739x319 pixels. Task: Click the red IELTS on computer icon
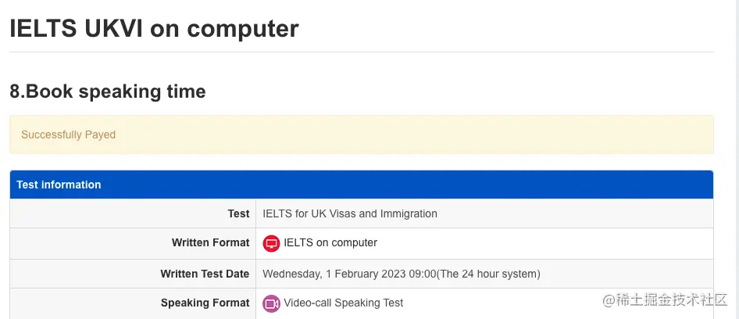click(271, 243)
